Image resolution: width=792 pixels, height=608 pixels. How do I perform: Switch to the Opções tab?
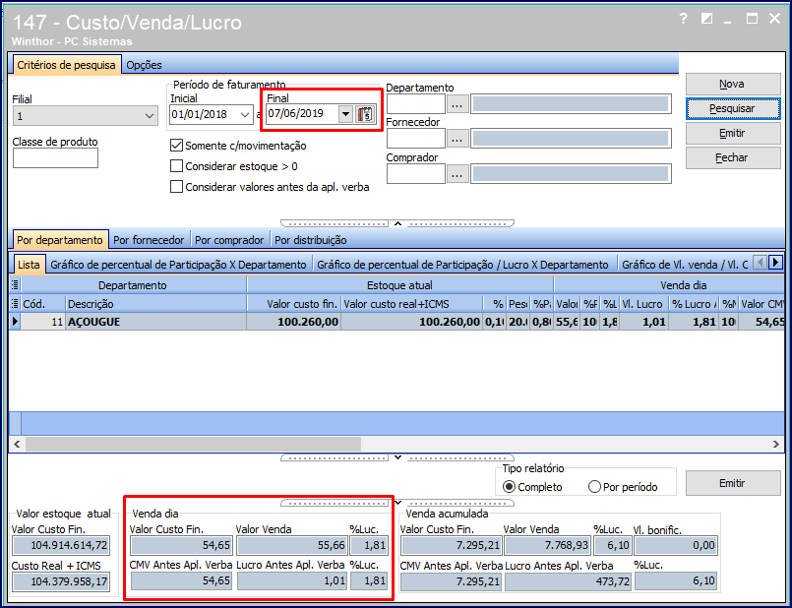point(144,65)
